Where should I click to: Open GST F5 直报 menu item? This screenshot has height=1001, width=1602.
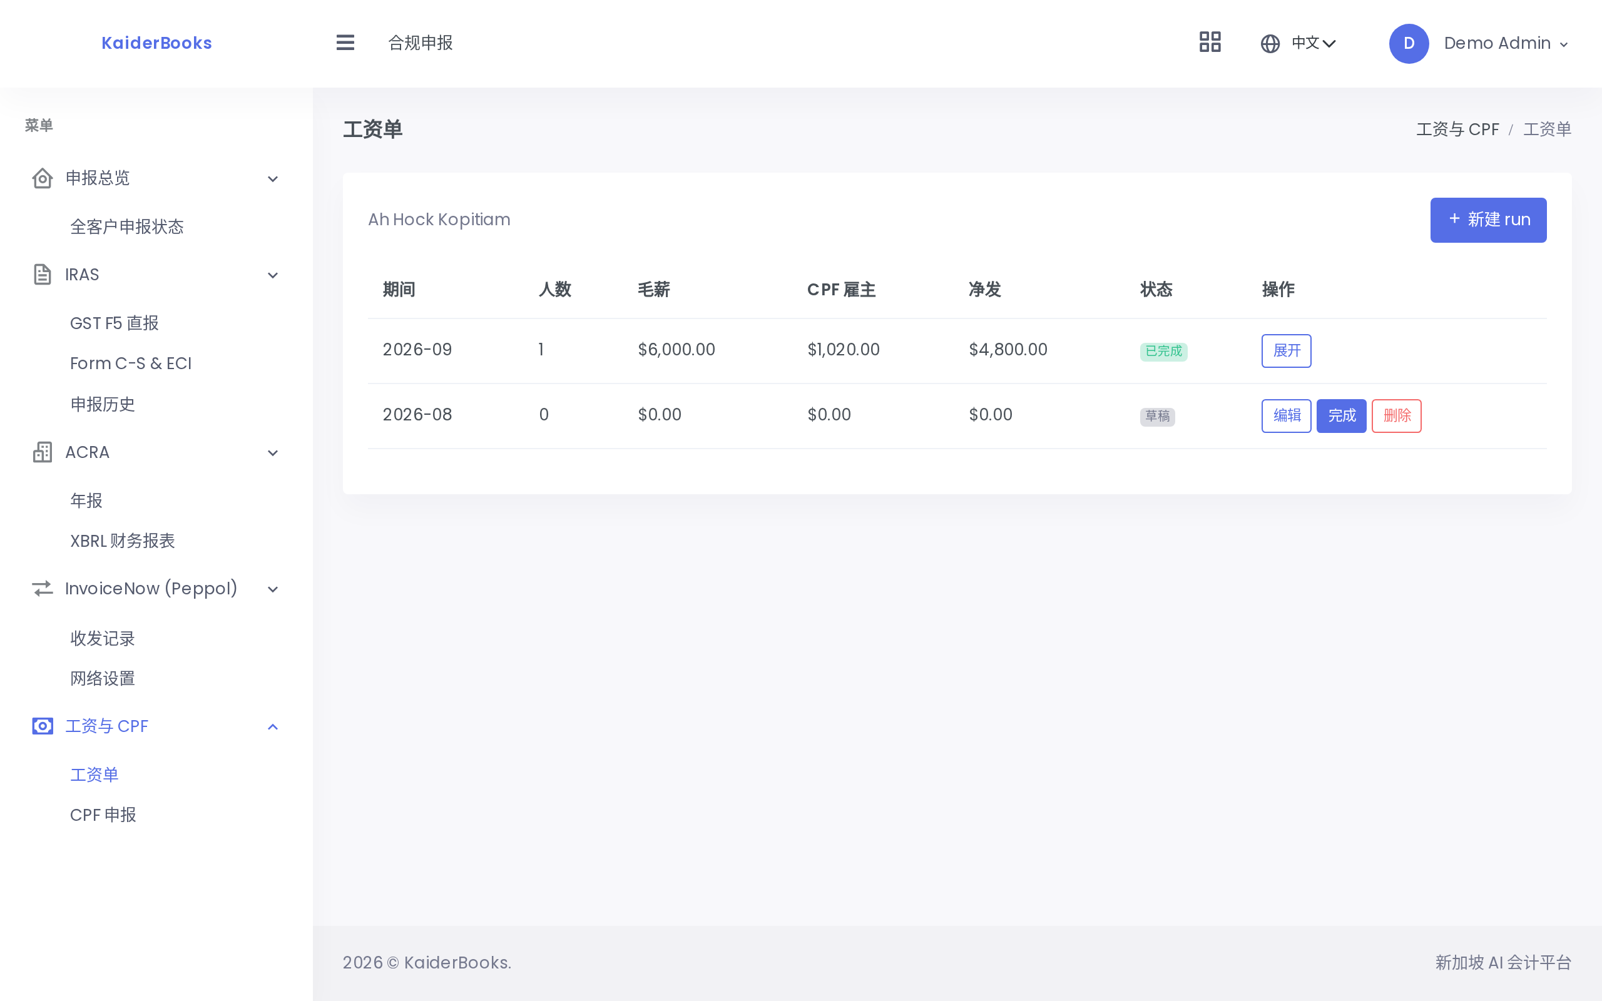tap(115, 323)
